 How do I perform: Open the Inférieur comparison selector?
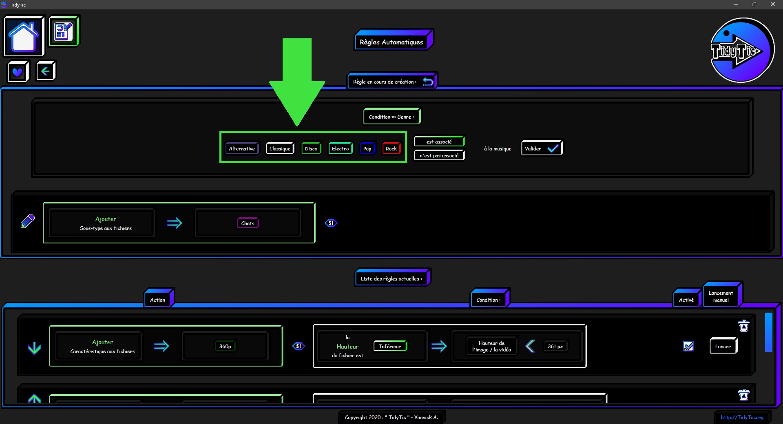(390, 346)
